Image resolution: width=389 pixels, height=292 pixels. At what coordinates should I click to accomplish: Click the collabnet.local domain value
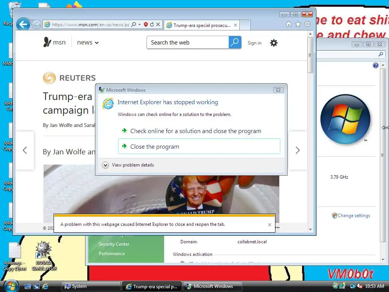[252, 242]
